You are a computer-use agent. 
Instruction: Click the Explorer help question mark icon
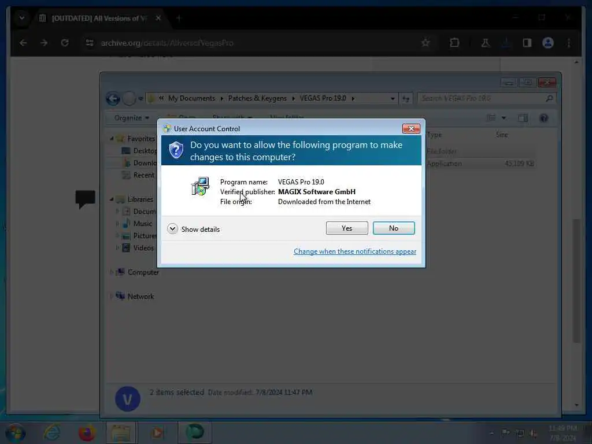pos(543,118)
